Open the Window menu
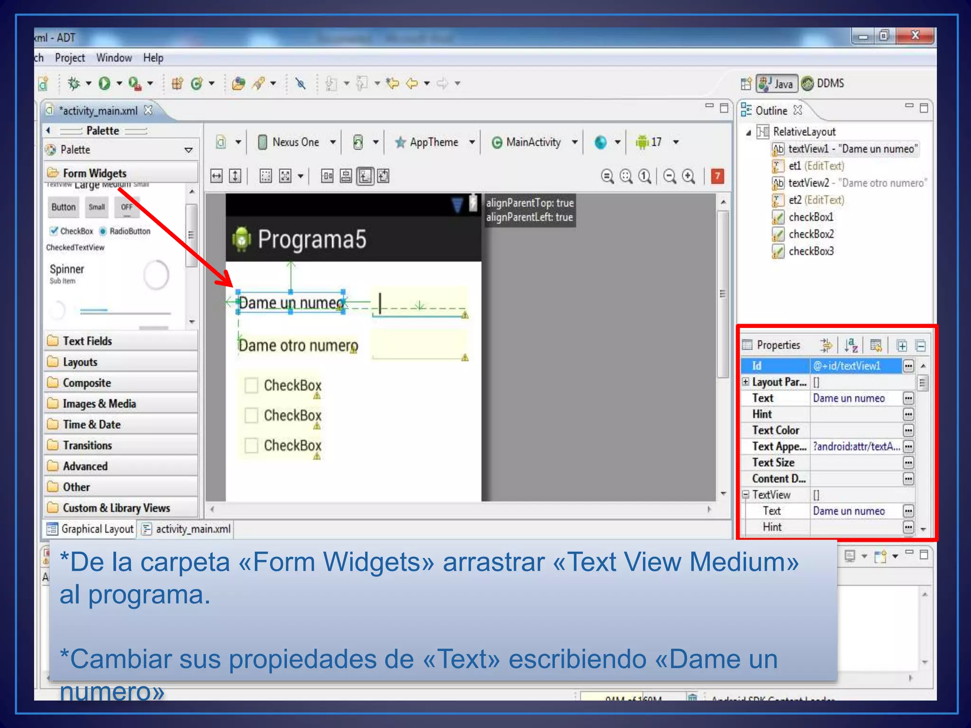The width and height of the screenshot is (971, 728). (114, 58)
